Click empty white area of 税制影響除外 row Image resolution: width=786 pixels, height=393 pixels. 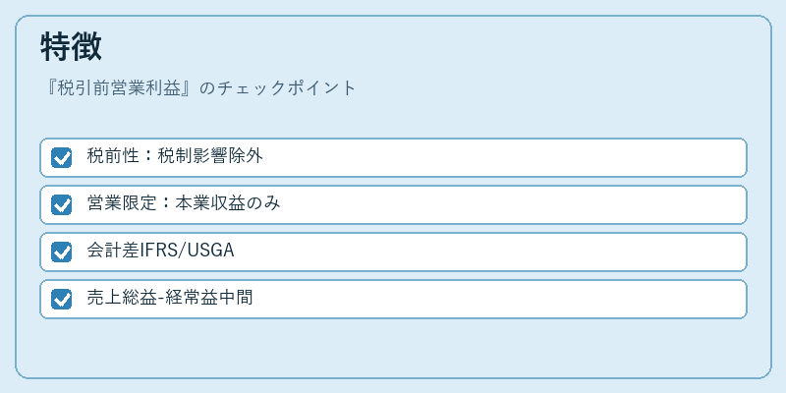coord(501,158)
